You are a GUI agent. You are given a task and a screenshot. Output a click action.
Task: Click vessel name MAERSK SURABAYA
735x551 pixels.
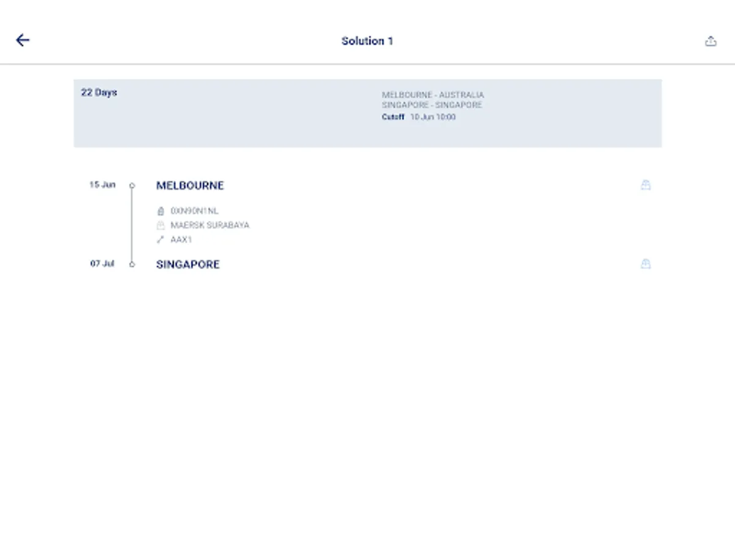pyautogui.click(x=210, y=225)
